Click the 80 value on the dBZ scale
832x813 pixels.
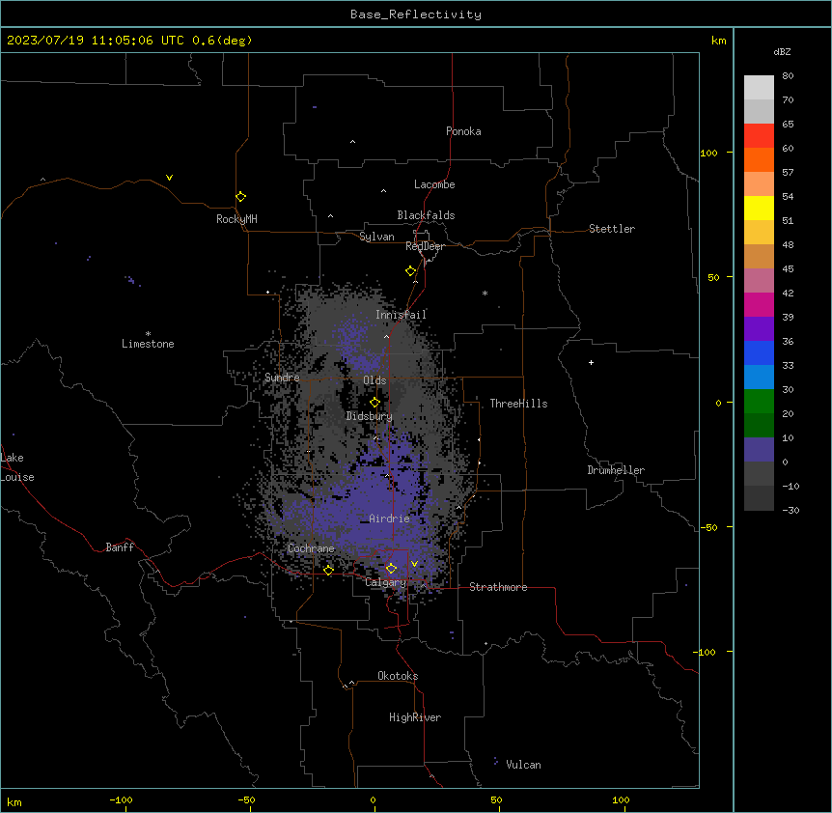click(788, 76)
